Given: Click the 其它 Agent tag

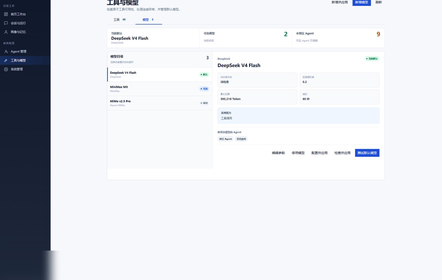Looking at the screenshot, I should click(x=225, y=139).
